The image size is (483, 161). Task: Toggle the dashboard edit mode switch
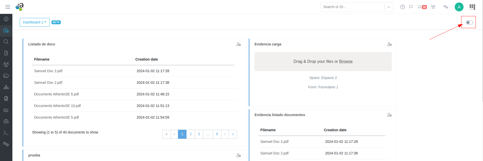pos(469,22)
